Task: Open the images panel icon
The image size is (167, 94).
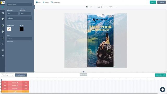Action: tap(3, 25)
